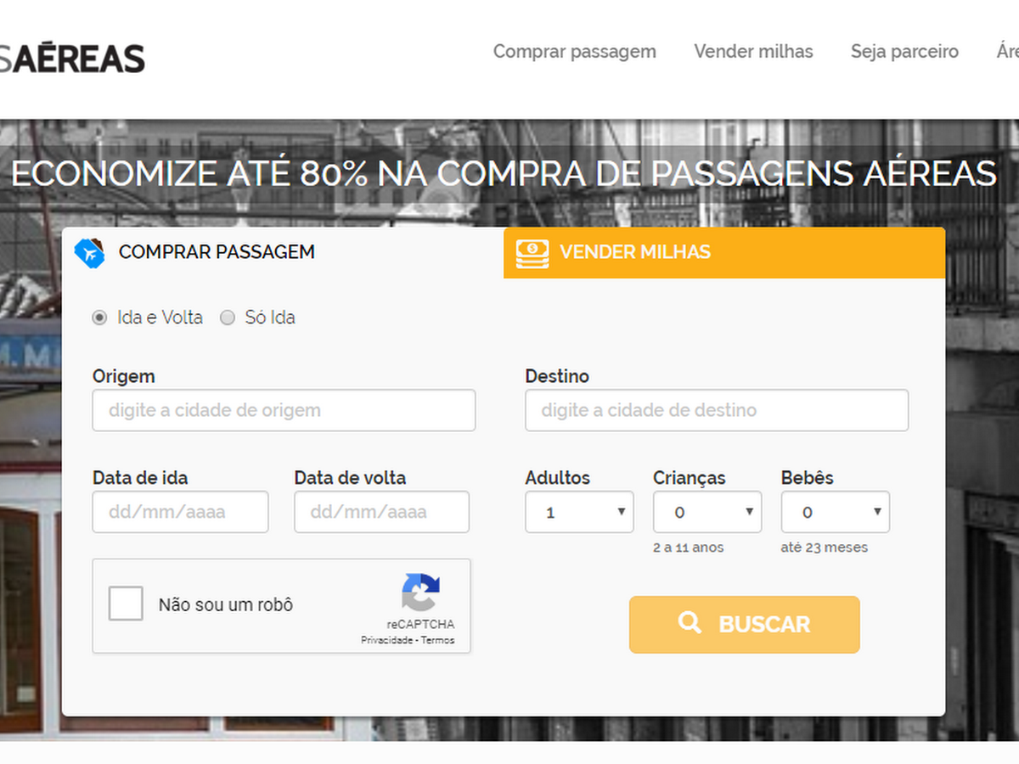Focus the Destino city input field
This screenshot has height=764, width=1019.
717,410
